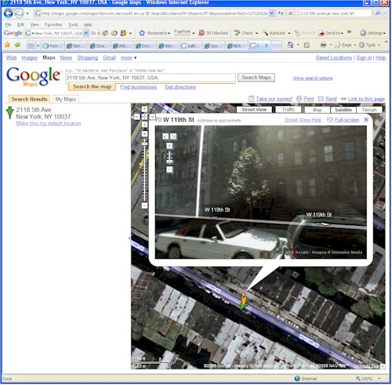Screen dimensions: 392x385
Task: Click the orange pegman on the map
Action: [244, 300]
